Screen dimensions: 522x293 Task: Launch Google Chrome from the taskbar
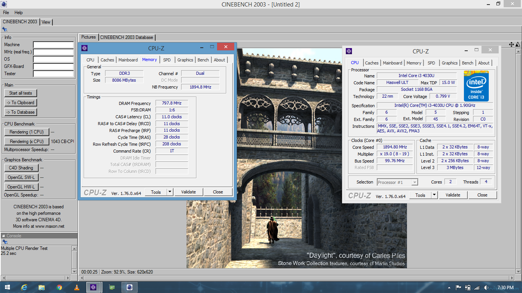point(59,287)
